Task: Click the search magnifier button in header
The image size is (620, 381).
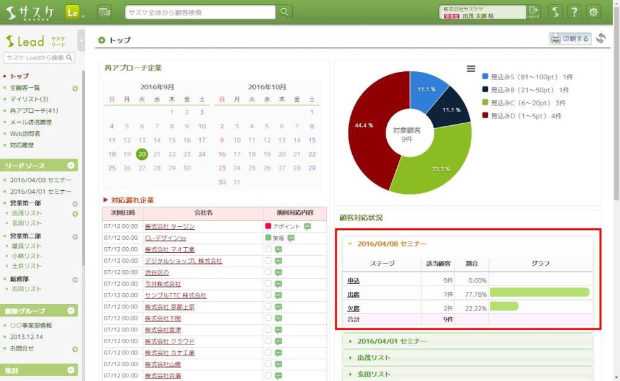Action: (284, 12)
